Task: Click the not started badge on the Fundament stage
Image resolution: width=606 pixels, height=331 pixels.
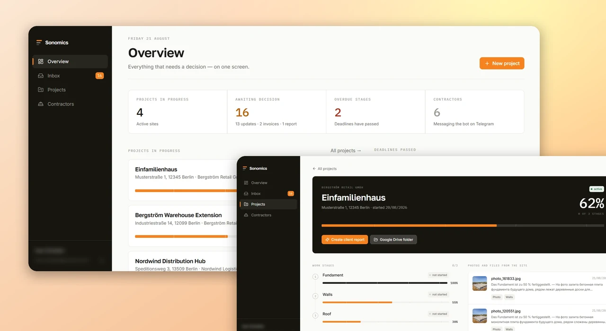Action: click(x=438, y=275)
